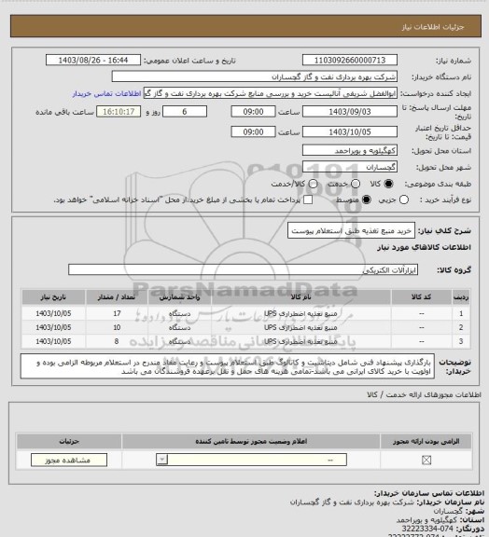Click the واحد شمارش column header

[x=180, y=296]
